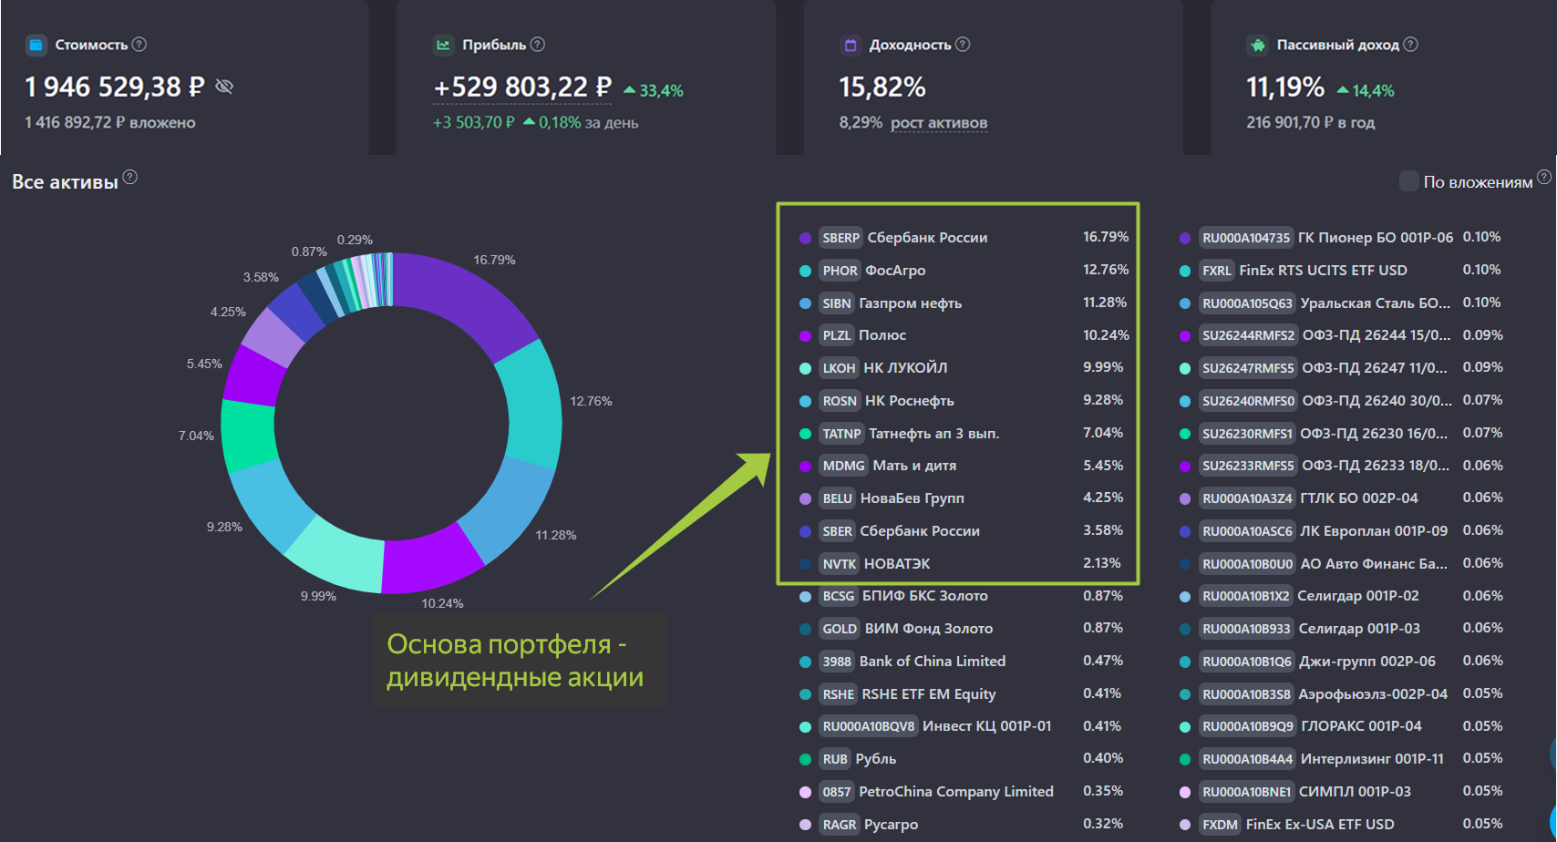Open FXRL FinEx RTS UCITS ETF row

pyautogui.click(x=1341, y=271)
